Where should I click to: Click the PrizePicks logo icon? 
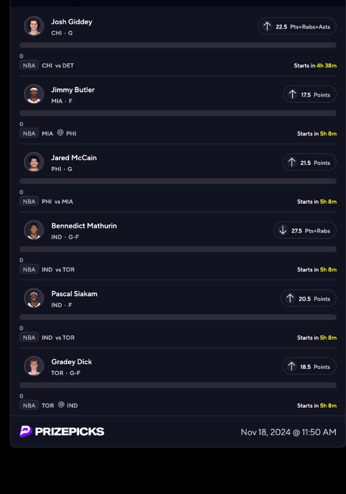[26, 431]
